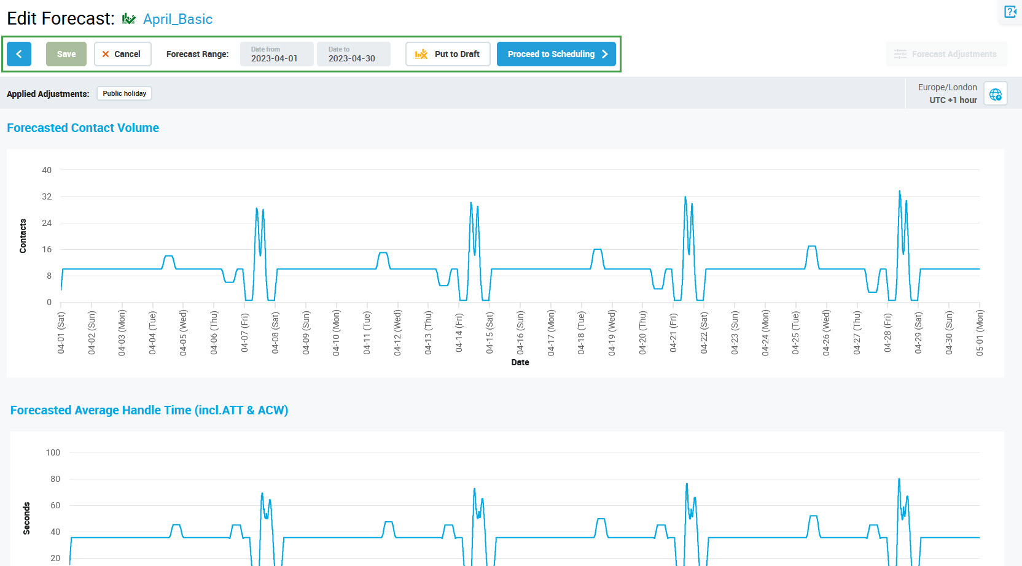The height and width of the screenshot is (566, 1022).
Task: Click the Forecasted Average Handle Time heading
Action: click(149, 410)
